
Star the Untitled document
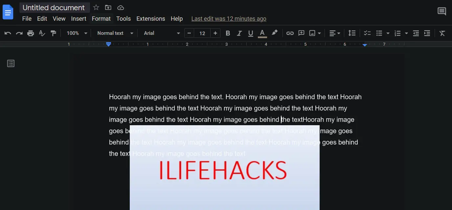[x=96, y=7]
